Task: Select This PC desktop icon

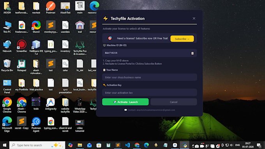Action: click(x=7, y=27)
